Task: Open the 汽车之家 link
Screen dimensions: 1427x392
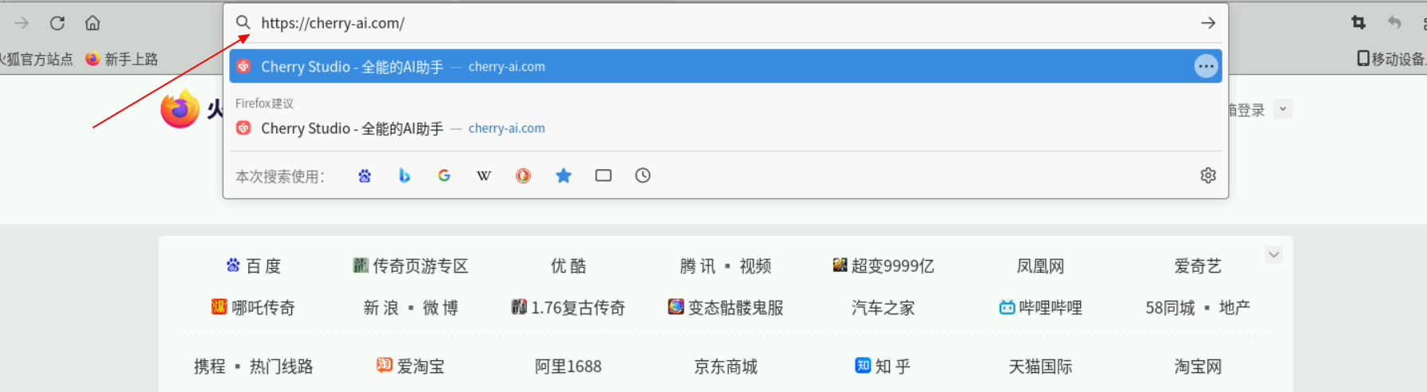Action: click(883, 308)
